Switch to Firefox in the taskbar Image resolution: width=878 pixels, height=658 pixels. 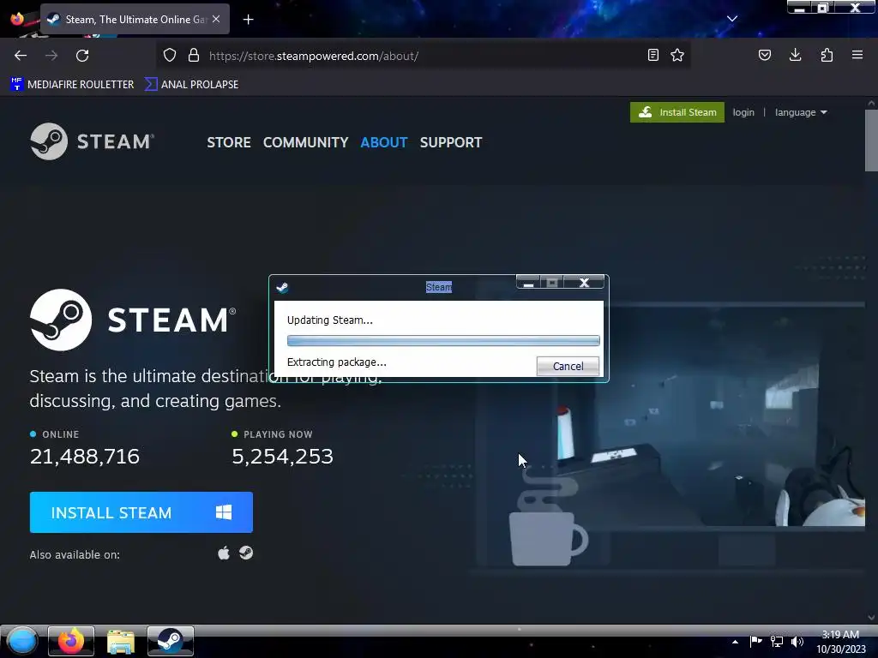click(71, 641)
